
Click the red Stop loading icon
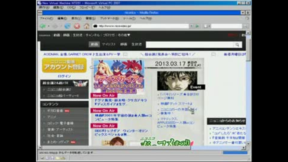tap(77, 26)
